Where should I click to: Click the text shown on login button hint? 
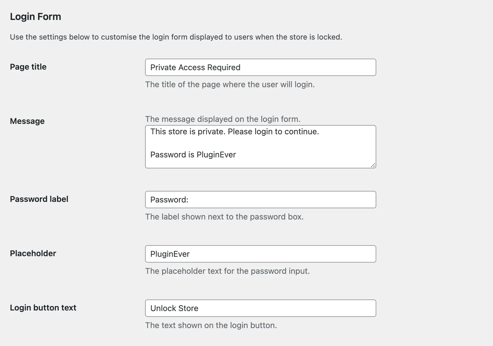[211, 325]
